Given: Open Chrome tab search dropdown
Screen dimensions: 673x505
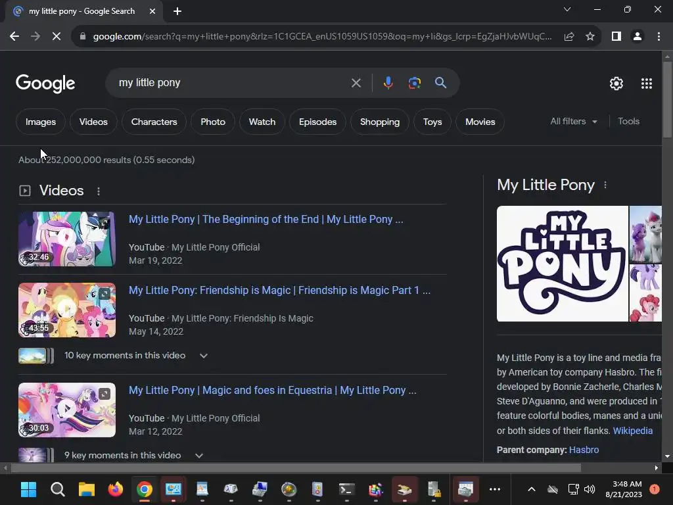Looking at the screenshot, I should click(567, 9).
